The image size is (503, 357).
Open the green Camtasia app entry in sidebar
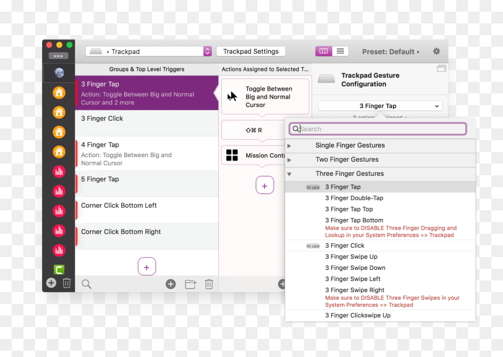(x=59, y=269)
